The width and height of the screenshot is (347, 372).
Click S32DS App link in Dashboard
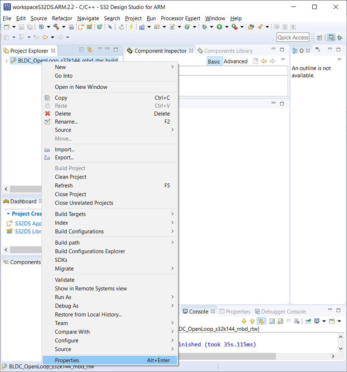click(28, 223)
